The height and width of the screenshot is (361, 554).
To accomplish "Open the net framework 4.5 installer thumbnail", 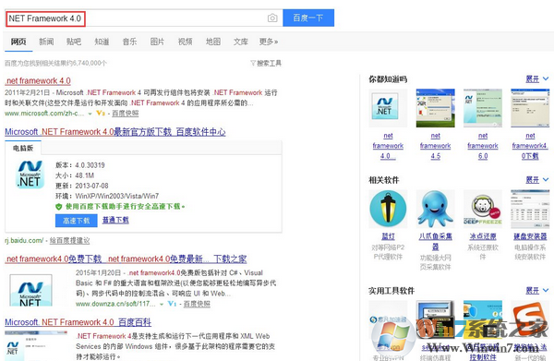I will click(x=435, y=108).
